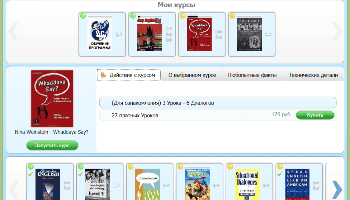Click 'Nina Weinstein - Whaddaya Say?' title text
Image resolution: width=350 pixels, height=200 pixels.
52,132
